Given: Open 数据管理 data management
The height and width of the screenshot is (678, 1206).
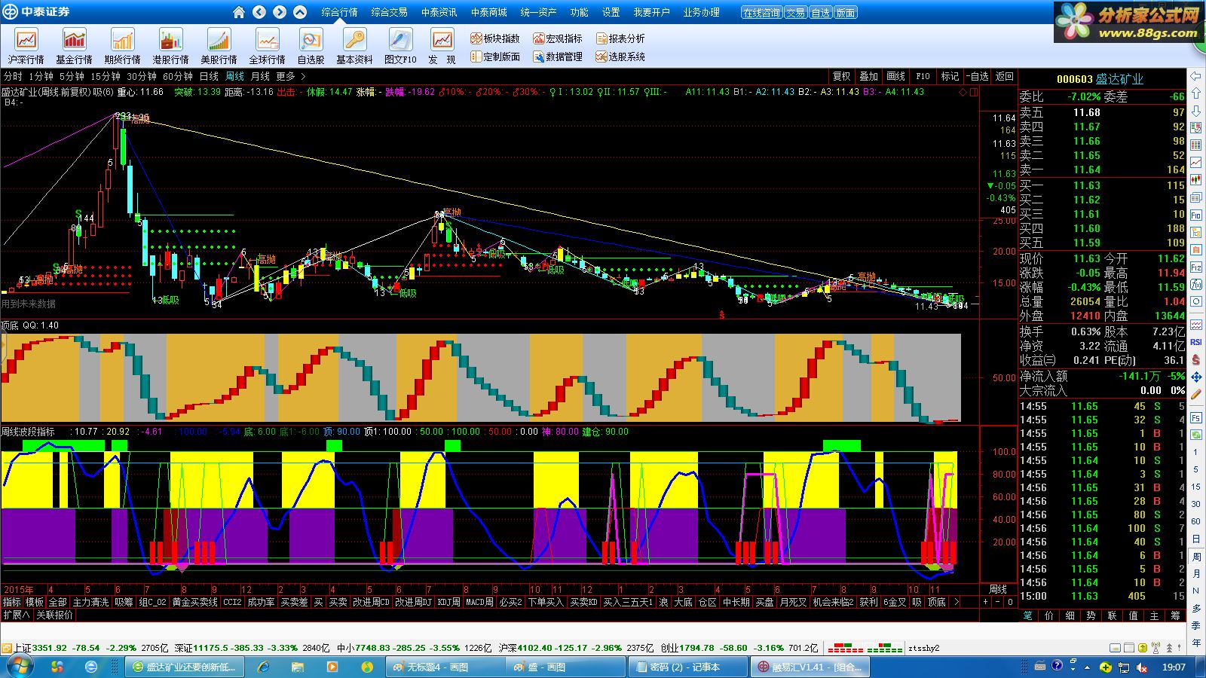Looking at the screenshot, I should coord(558,56).
